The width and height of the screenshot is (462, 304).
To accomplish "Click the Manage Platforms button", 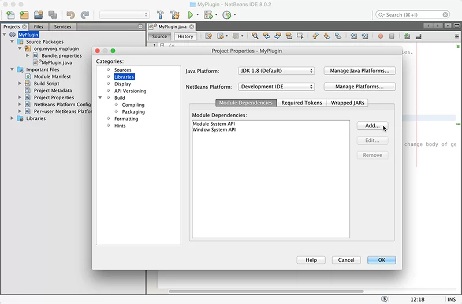I will [x=359, y=87].
